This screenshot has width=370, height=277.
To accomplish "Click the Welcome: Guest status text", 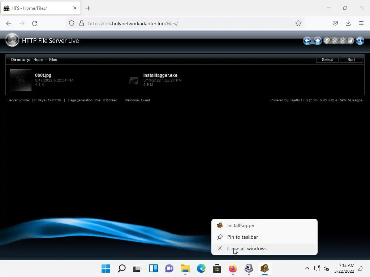I will point(137,100).
